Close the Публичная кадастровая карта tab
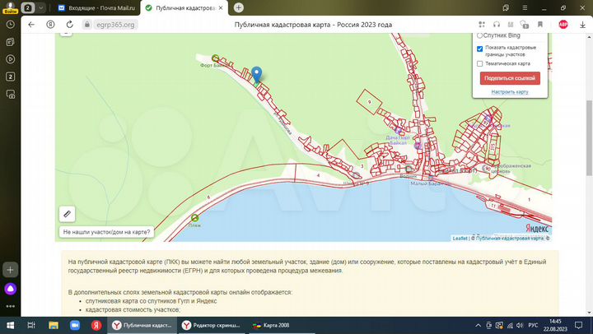This screenshot has height=334, width=593. [x=221, y=8]
